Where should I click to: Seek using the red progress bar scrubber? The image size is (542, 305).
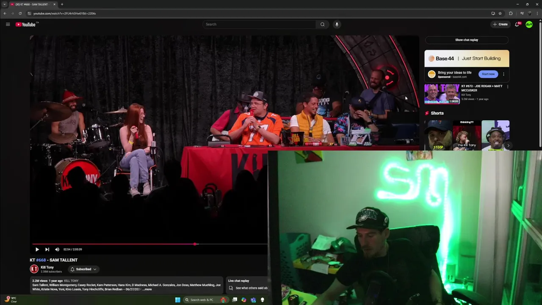tap(195, 244)
